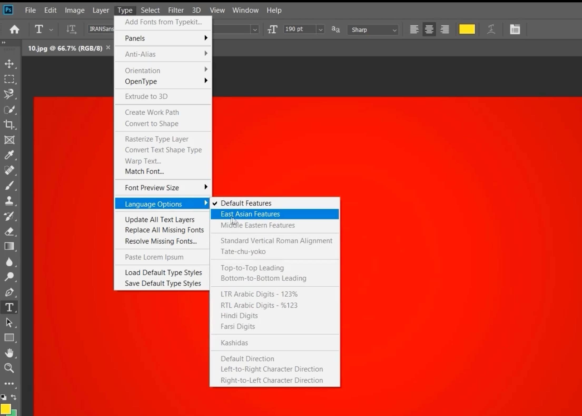This screenshot has width=582, height=416.
Task: Toggle checked Default Features option
Action: (x=246, y=203)
